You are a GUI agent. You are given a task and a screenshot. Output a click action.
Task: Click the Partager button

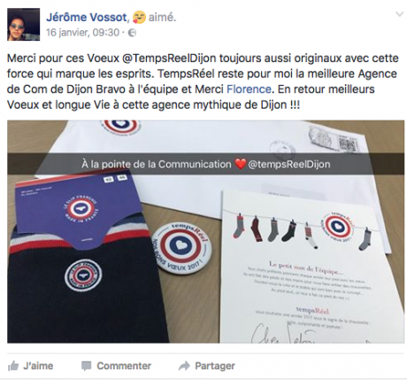click(207, 366)
